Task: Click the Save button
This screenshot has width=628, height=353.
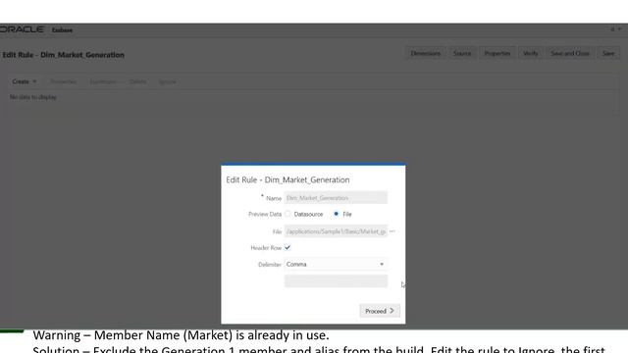Action: click(608, 53)
